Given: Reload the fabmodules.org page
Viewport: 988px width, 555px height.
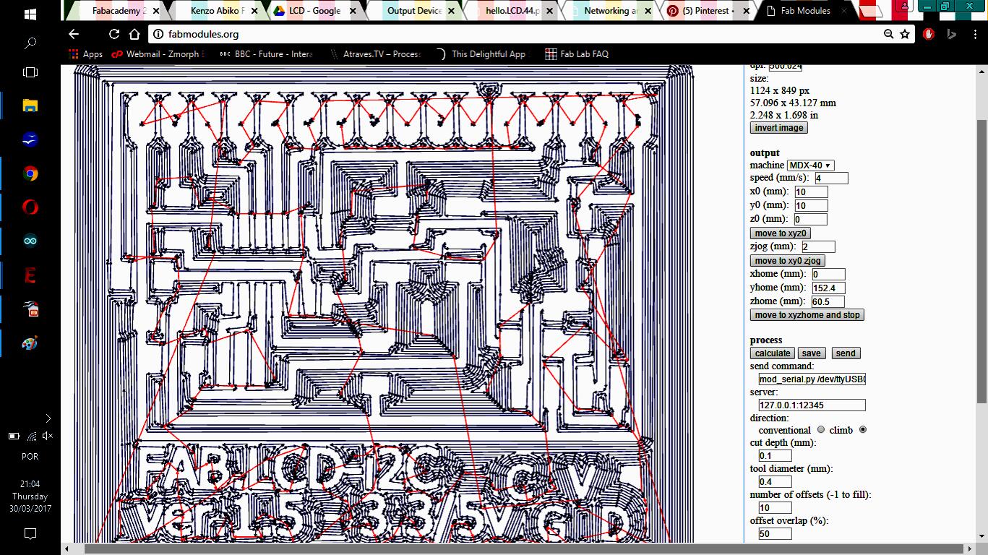Looking at the screenshot, I should 113,34.
